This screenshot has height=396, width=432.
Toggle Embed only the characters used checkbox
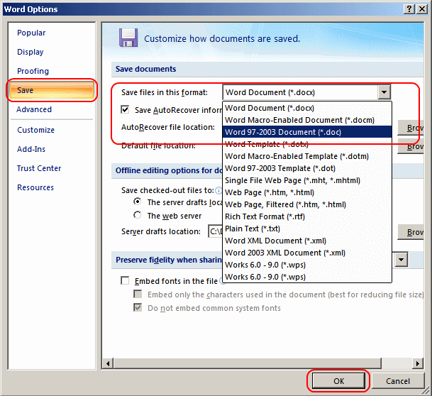[138, 294]
